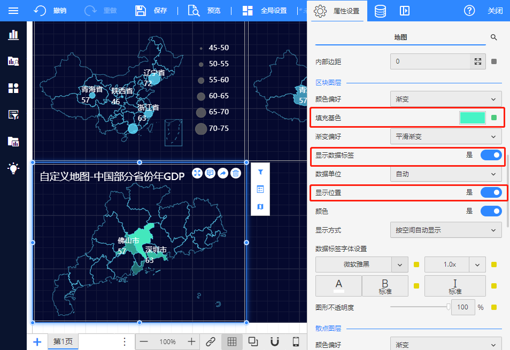Viewport: 510px width, 350px height.
Task: Select the 第1页 page tab
Action: coord(63,342)
